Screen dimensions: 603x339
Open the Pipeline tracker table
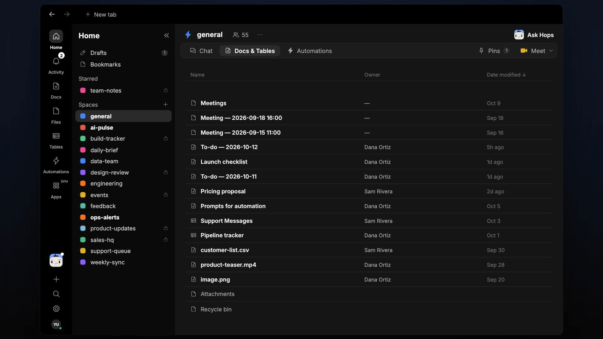pyautogui.click(x=369, y=235)
